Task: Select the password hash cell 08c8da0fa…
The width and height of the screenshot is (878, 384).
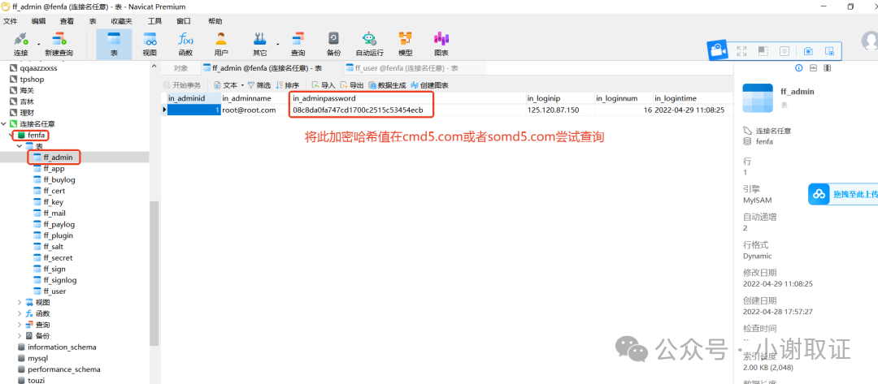Action: click(x=407, y=110)
